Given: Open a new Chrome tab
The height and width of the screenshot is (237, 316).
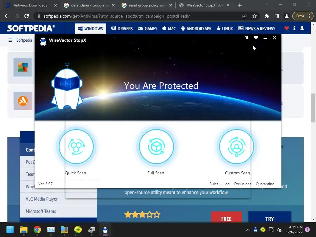Looking at the screenshot, I should [239, 5].
